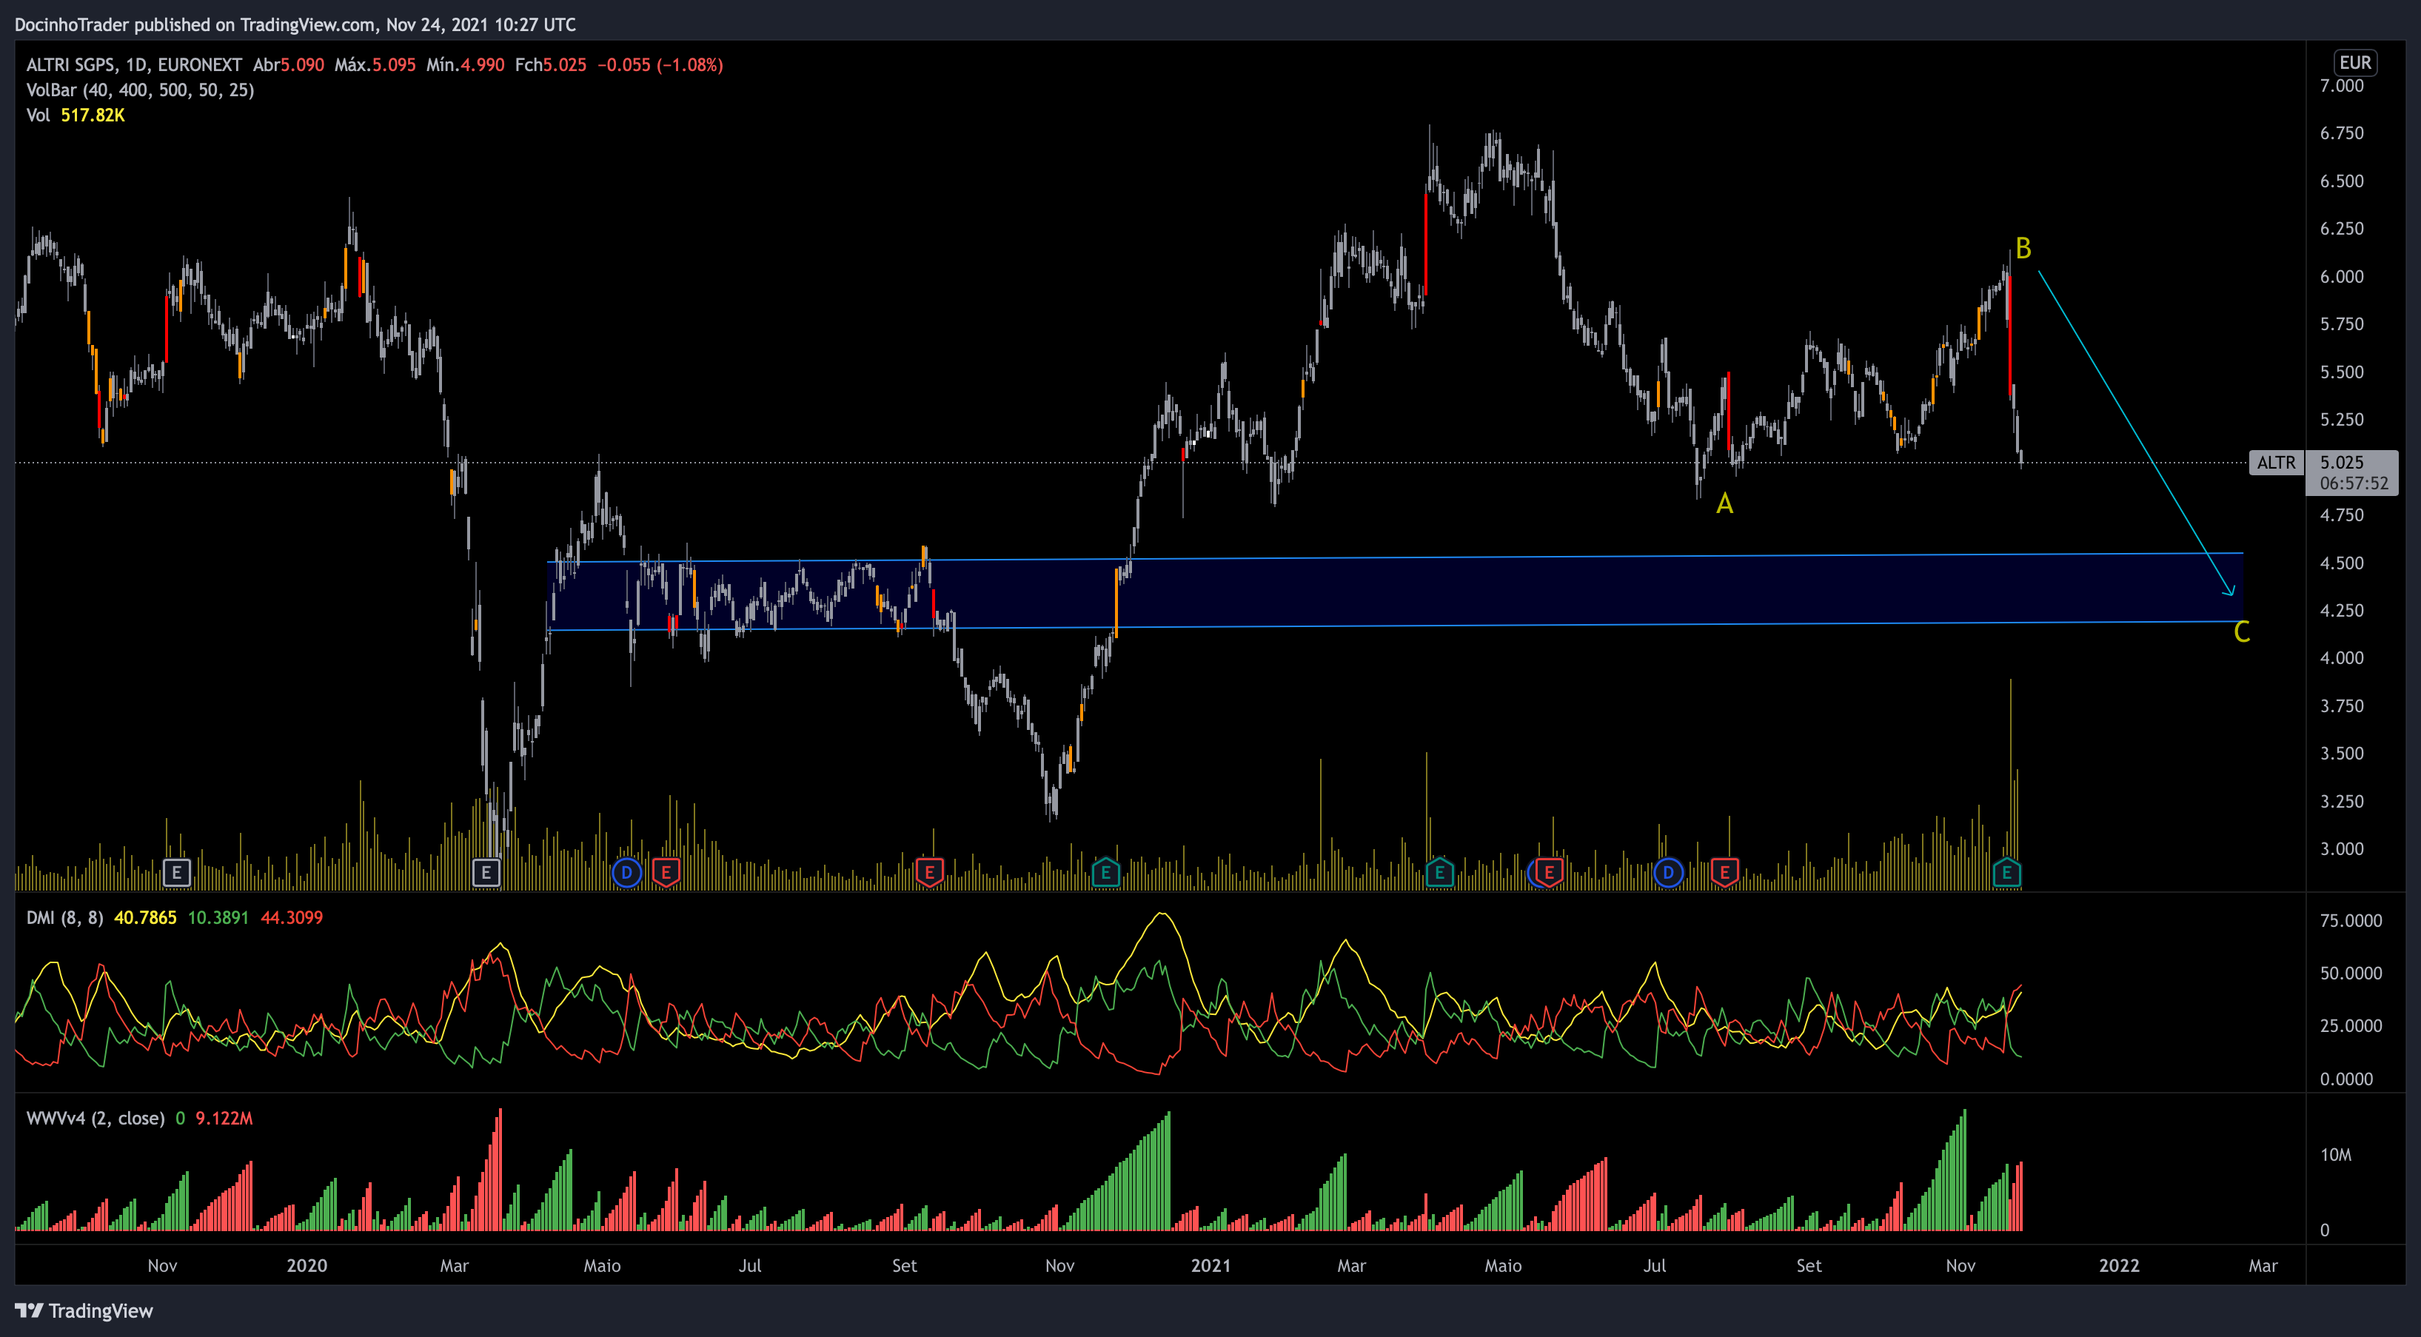Open the blue dividend marker near Jul 2021
The height and width of the screenshot is (1337, 2421).
pyautogui.click(x=1667, y=873)
